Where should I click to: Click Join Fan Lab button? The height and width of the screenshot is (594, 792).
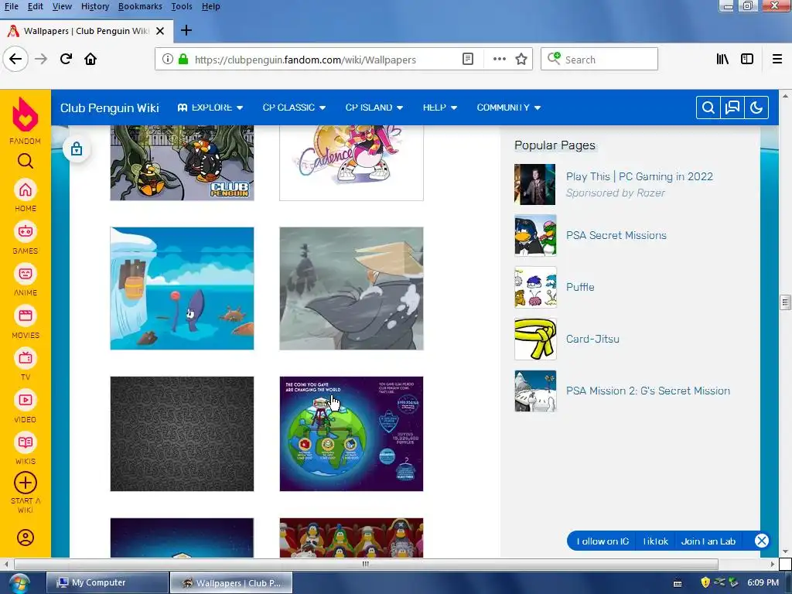(708, 541)
